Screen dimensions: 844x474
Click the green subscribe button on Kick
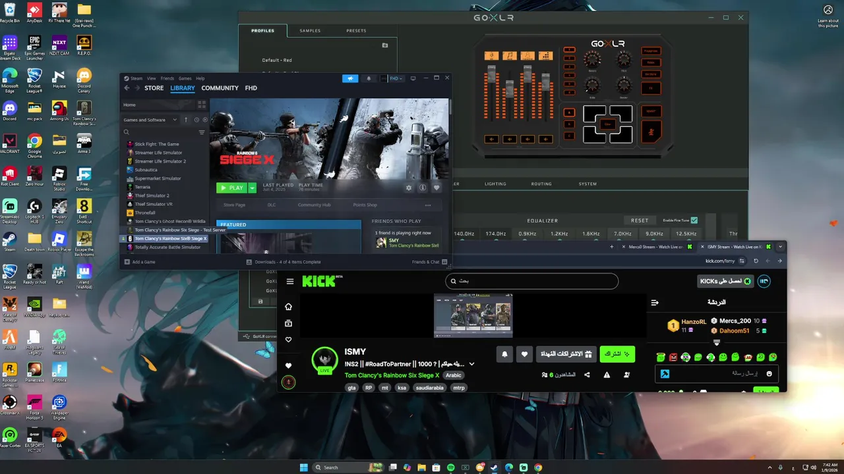tap(617, 354)
